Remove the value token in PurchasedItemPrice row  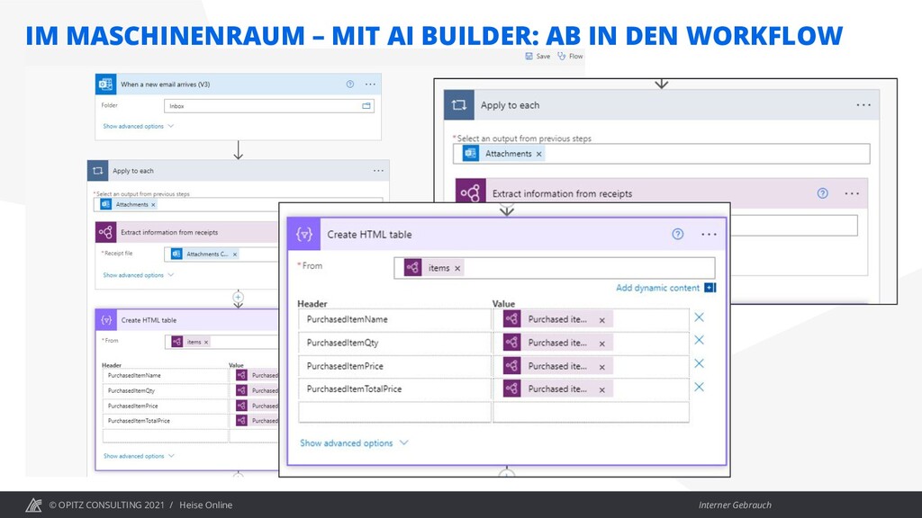[602, 367]
